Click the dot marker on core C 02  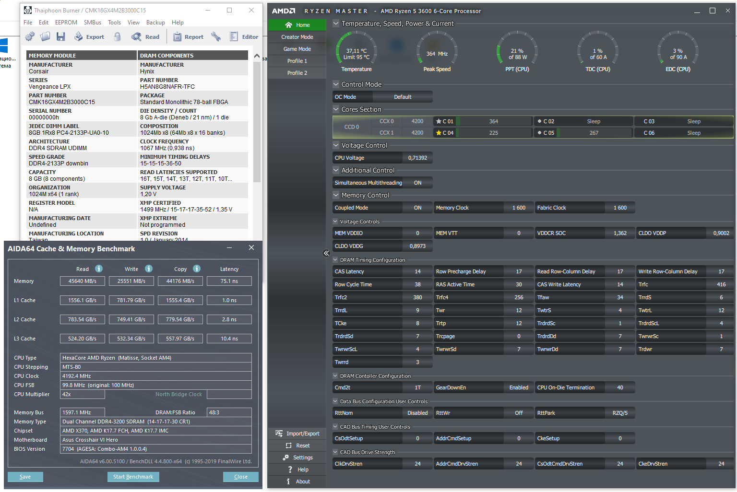point(539,121)
